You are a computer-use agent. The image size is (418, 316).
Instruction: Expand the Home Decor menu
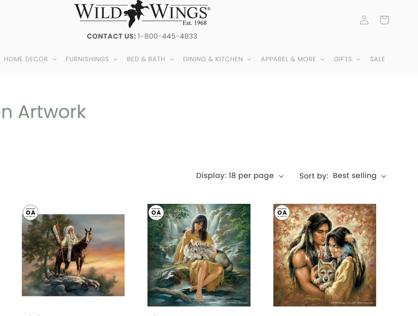pos(30,59)
